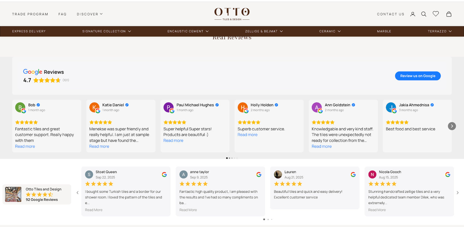
Task: Open the account profile icon
Action: click(x=413, y=14)
